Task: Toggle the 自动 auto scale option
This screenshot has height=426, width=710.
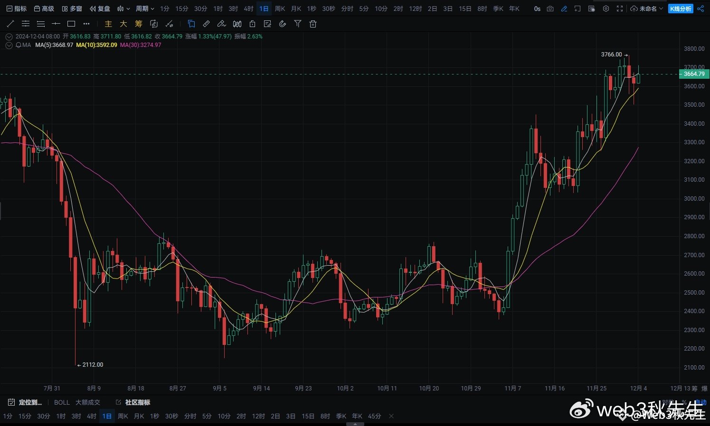Action: 700,402
